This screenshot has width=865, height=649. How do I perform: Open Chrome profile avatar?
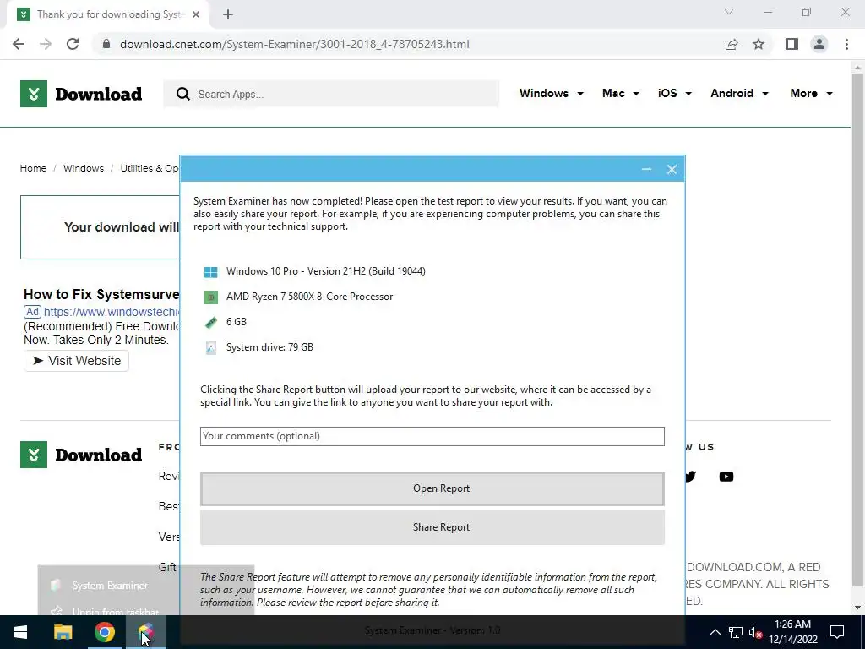(819, 44)
